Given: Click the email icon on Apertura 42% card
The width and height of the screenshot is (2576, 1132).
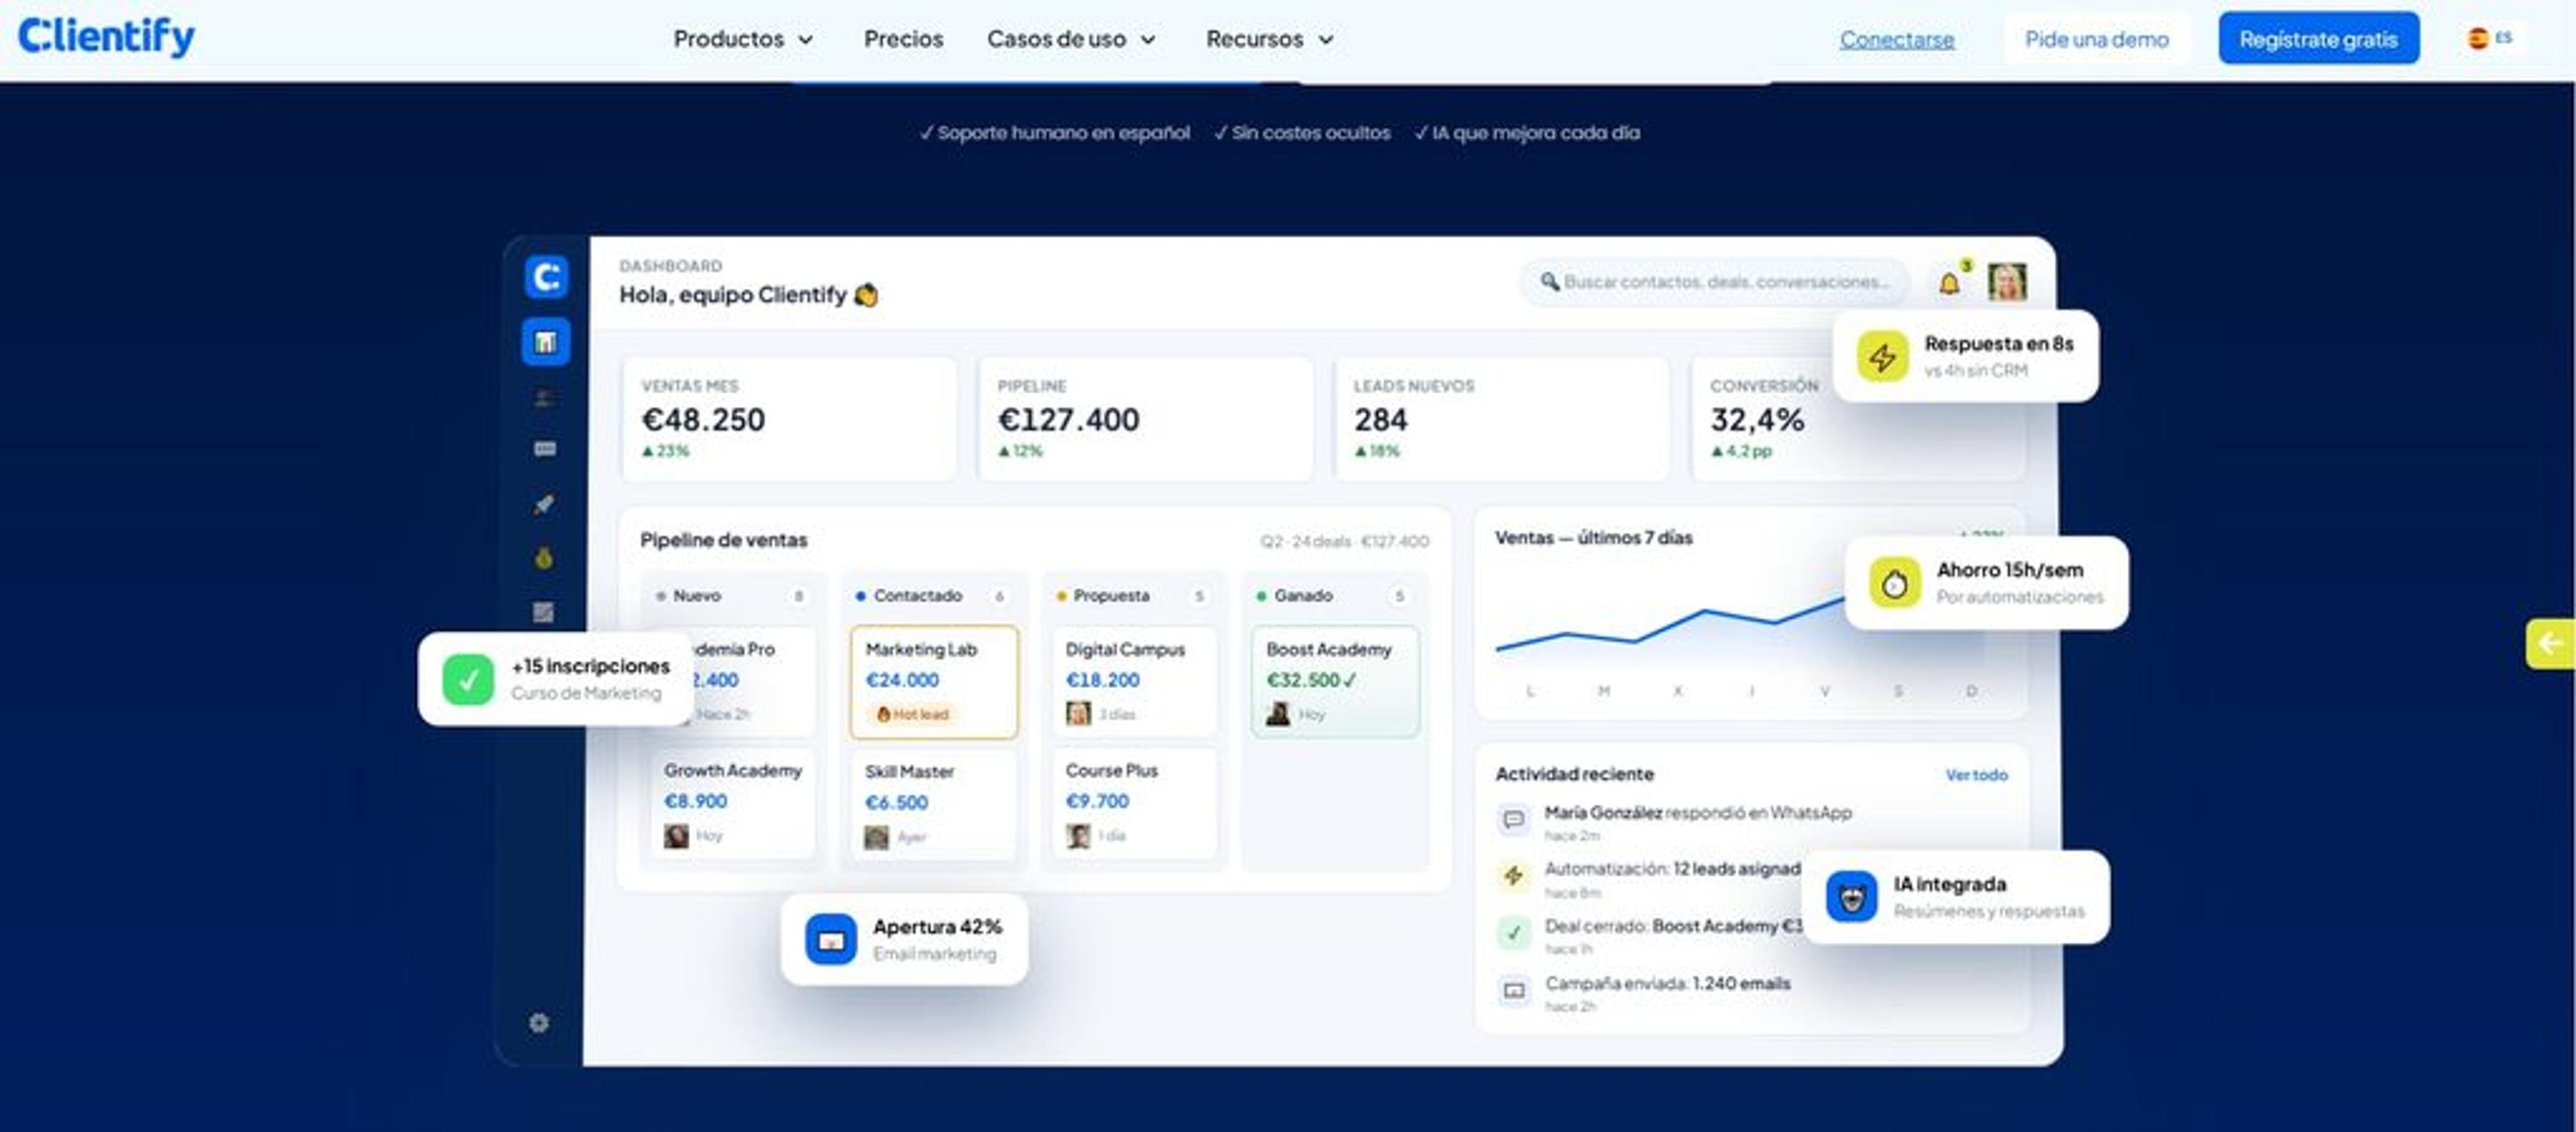Looking at the screenshot, I should (x=830, y=940).
